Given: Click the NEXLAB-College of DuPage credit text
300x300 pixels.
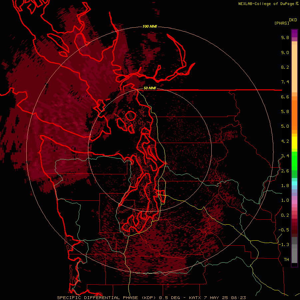Looking at the screenshot, I should (266, 4).
